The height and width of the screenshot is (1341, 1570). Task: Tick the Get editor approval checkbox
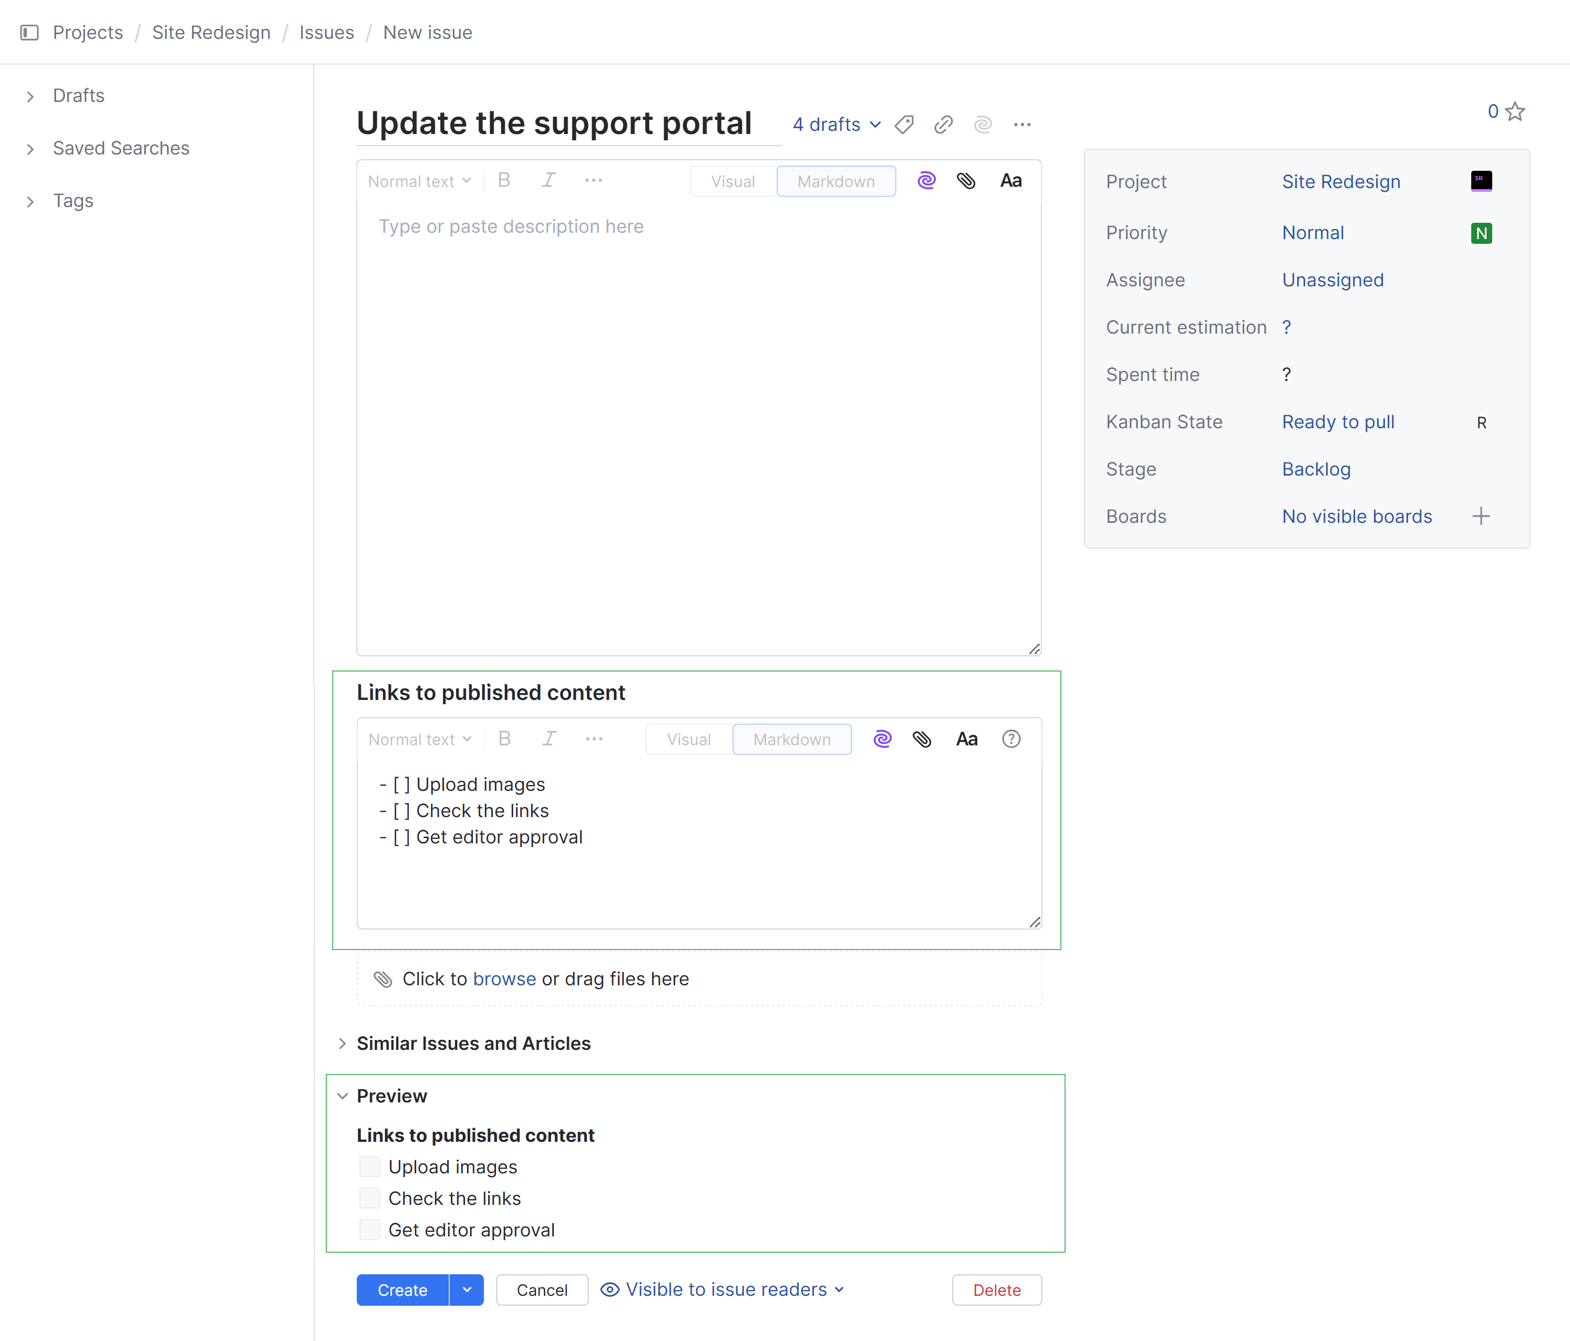[x=370, y=1230]
